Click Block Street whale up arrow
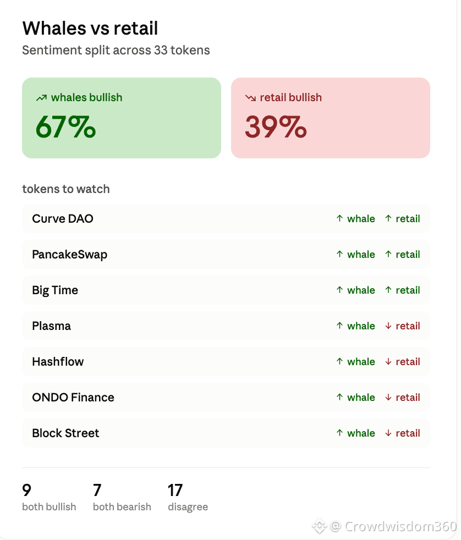This screenshot has height=540, width=461. click(x=340, y=433)
